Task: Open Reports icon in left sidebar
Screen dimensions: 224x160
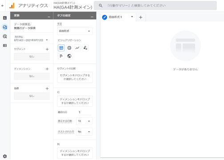Action: (5, 18)
